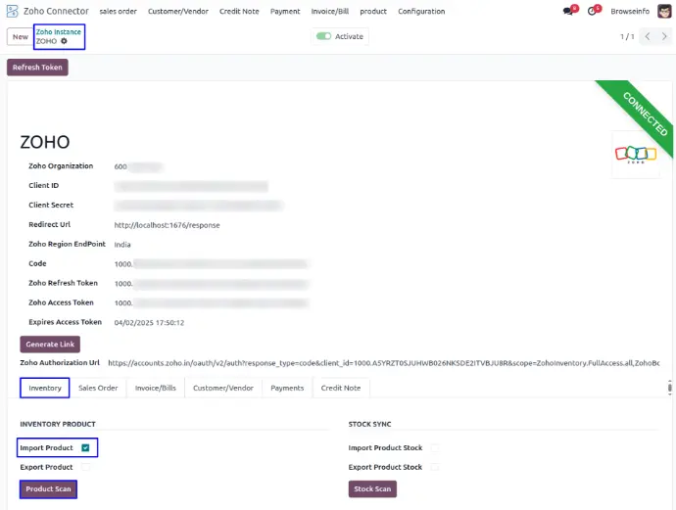Enable the Import Product Stock checkbox
676x510 pixels.
click(x=435, y=447)
